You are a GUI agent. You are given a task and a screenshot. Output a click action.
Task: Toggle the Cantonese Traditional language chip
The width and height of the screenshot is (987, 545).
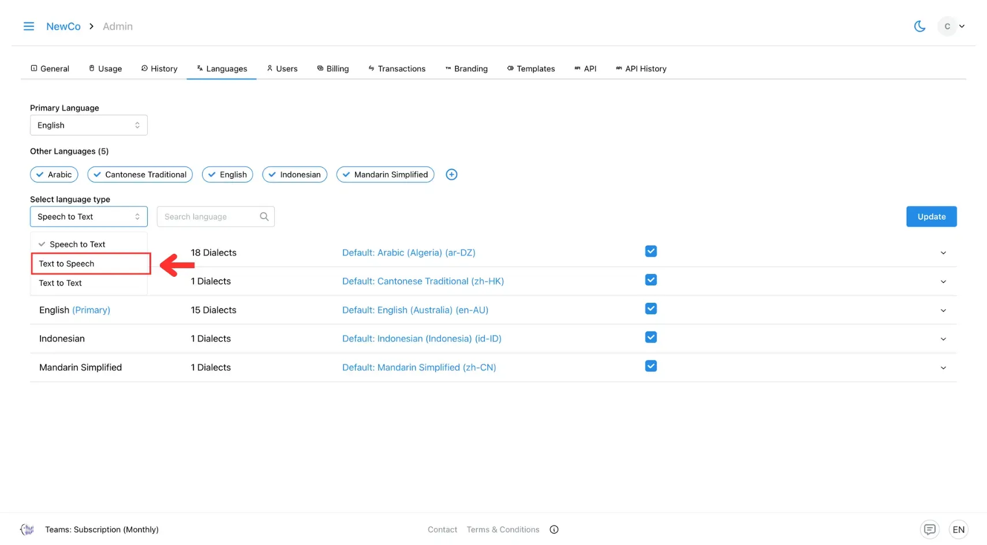pos(140,175)
